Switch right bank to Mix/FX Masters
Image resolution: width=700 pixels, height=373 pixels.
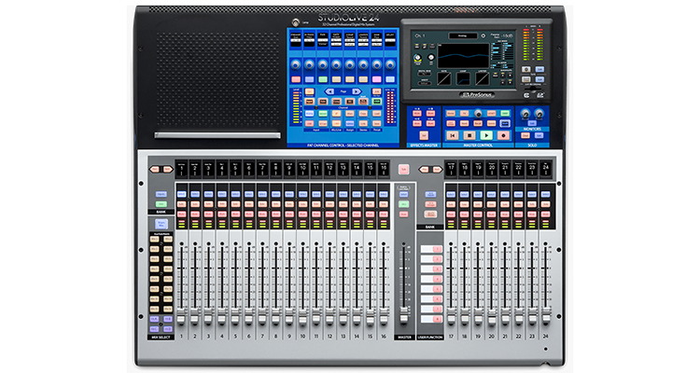coord(430,214)
